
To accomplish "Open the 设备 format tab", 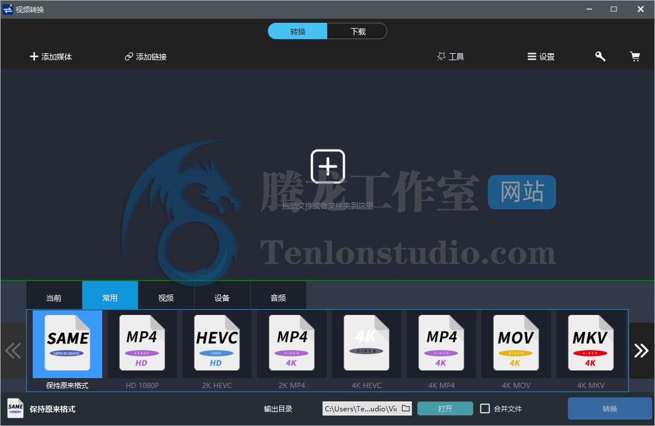I will coord(222,297).
